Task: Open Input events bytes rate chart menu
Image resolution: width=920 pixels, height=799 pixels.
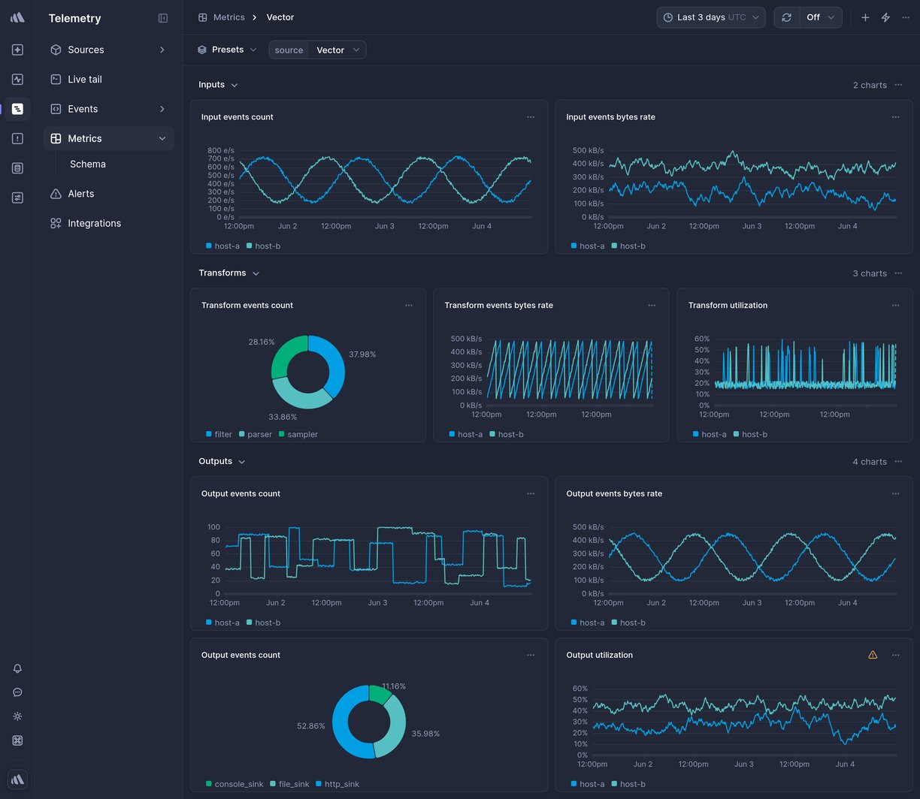Action: [x=895, y=117]
